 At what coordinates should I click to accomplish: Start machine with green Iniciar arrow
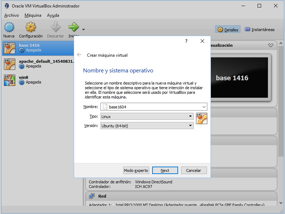(x=74, y=27)
